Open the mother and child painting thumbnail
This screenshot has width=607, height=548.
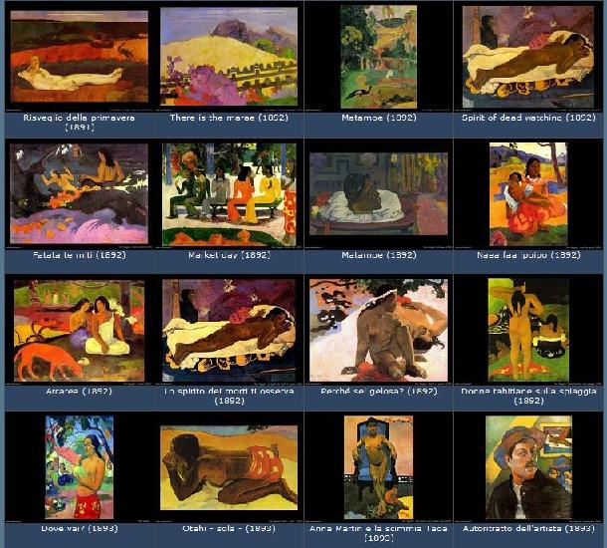(x=528, y=194)
